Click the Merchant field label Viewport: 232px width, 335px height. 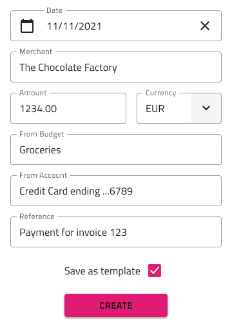pyautogui.click(x=36, y=52)
